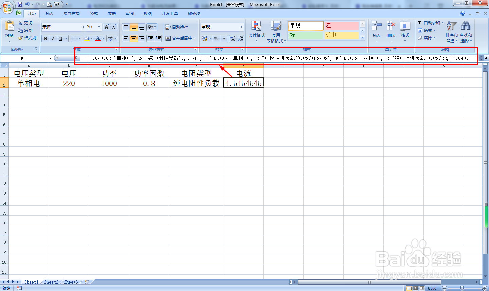Open the wén phonetic guide tool
The width and height of the screenshot is (489, 291).
[x=110, y=39]
